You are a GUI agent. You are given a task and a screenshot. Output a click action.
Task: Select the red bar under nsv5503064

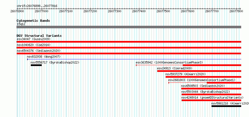[211, 94]
